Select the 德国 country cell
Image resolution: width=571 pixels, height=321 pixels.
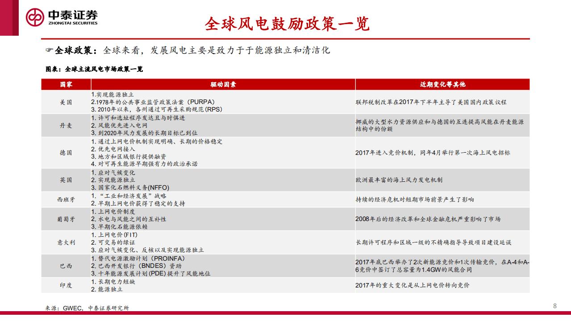point(66,153)
